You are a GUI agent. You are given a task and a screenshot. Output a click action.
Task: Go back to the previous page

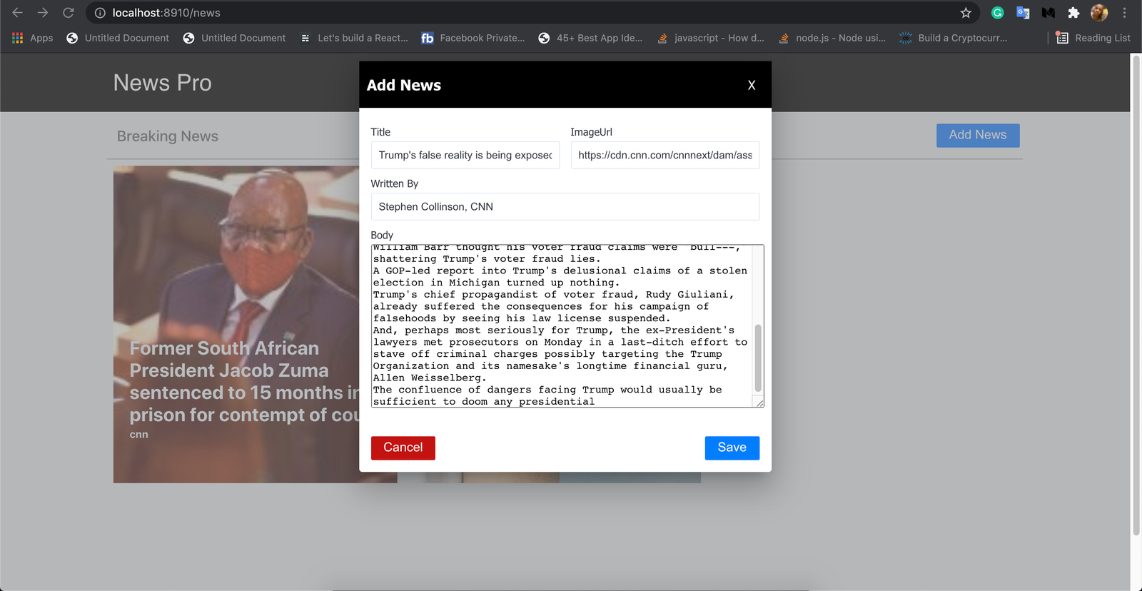[x=17, y=13]
